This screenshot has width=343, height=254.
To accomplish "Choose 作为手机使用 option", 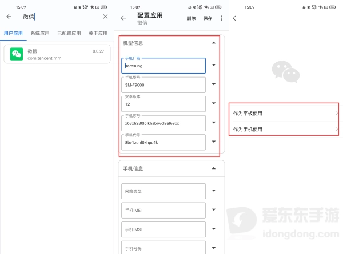I will pos(286,130).
